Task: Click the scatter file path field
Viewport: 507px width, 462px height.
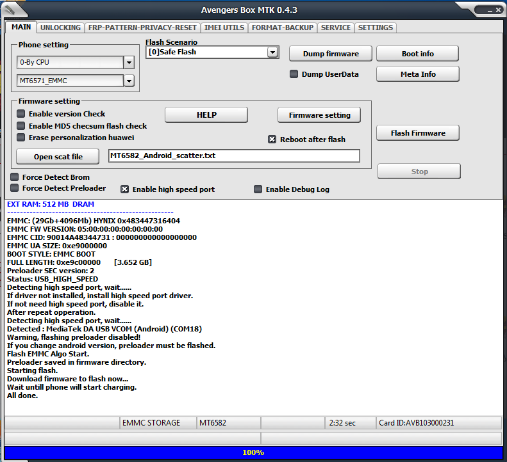Action: tap(234, 155)
